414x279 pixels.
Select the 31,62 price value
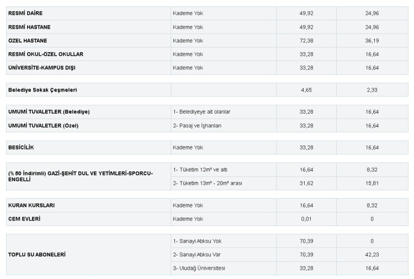coord(306,183)
